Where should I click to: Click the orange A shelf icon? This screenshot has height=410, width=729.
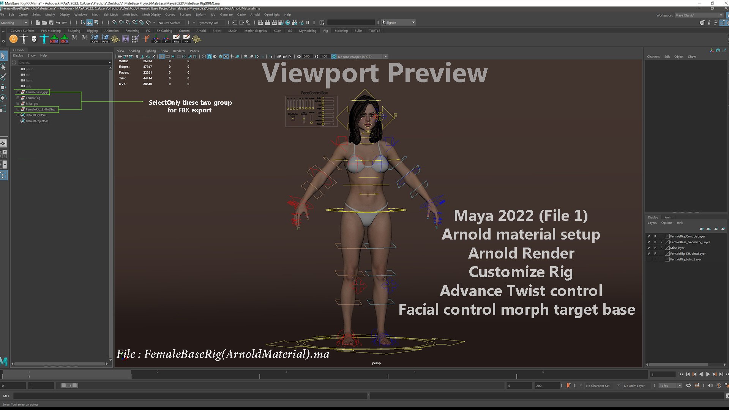point(13,39)
